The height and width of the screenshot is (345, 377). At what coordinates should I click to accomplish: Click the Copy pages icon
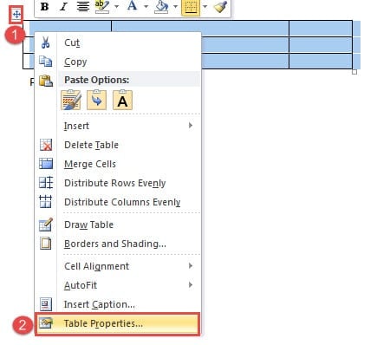(x=46, y=62)
